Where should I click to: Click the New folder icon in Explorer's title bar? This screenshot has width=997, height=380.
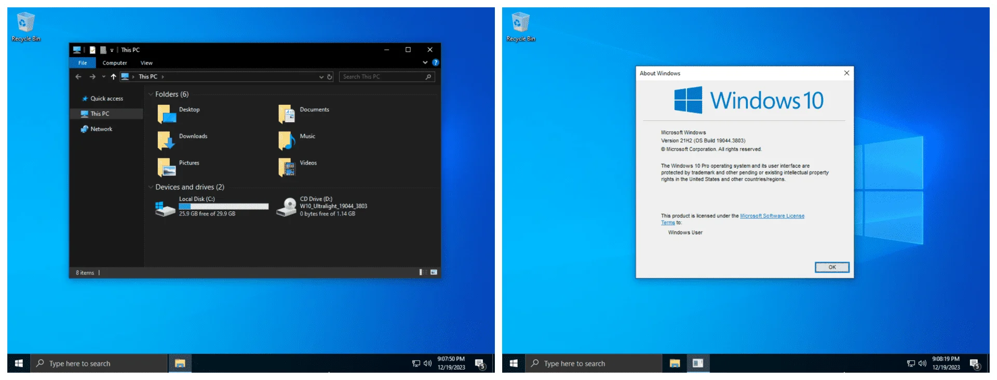103,50
